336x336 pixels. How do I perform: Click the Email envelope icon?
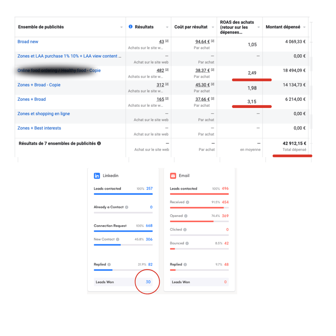(x=173, y=175)
